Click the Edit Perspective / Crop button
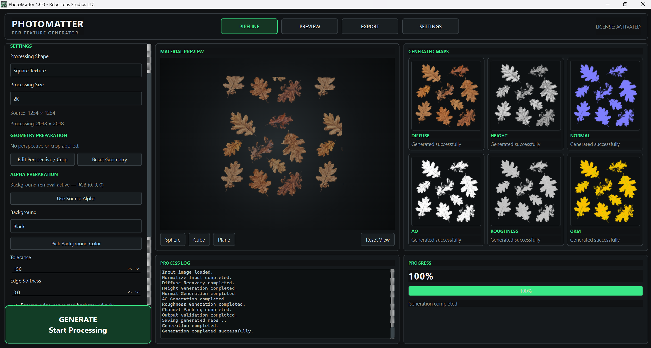 (43, 159)
